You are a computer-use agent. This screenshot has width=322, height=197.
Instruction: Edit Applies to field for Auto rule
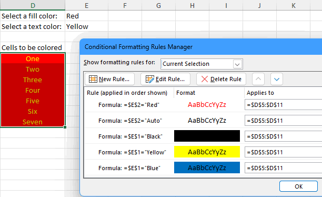click(284, 121)
